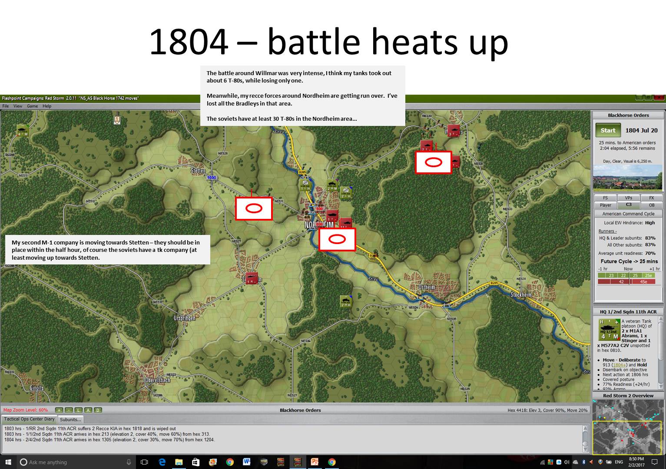Open PowerPoint from the taskbar
666x469 pixels.
pyautogui.click(x=315, y=462)
